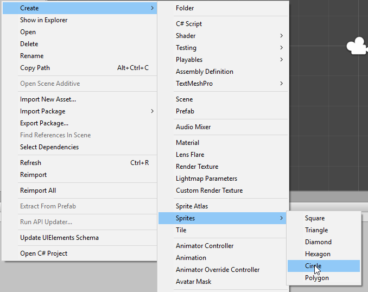Choose Copy Path menu item
The width and height of the screenshot is (368, 292).
click(35, 68)
